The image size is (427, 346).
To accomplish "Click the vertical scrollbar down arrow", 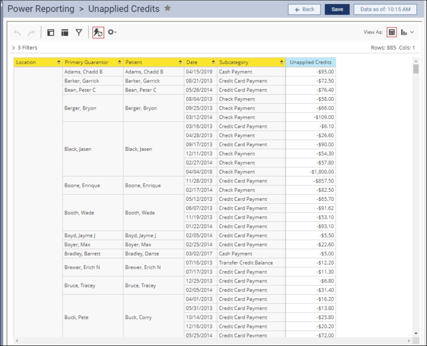I will tap(416, 333).
